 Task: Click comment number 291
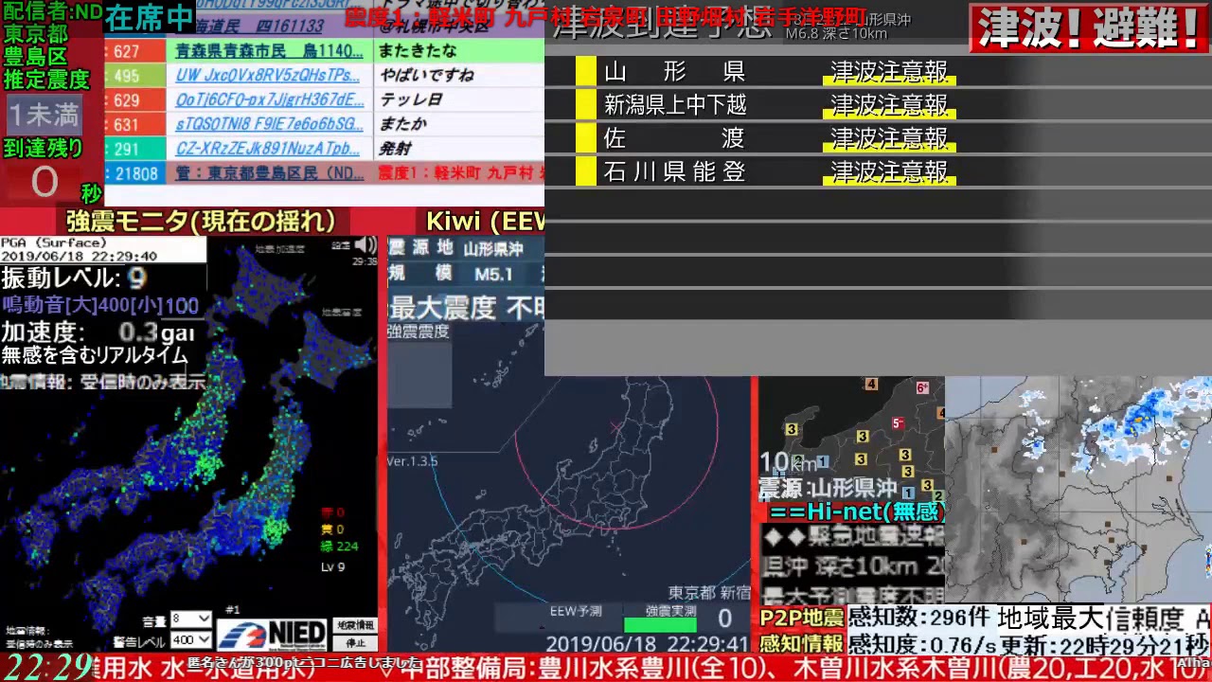coord(126,150)
